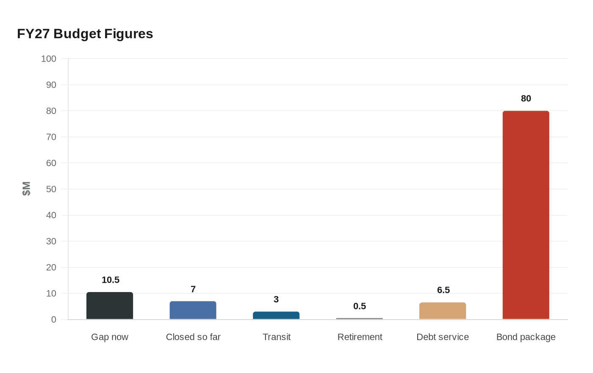Click the FY27 Budget Figures title
The height and width of the screenshot is (373, 593).
point(85,33)
